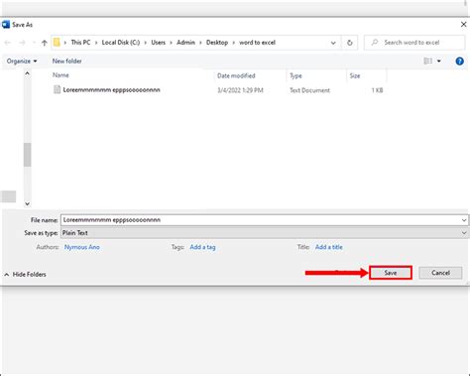This screenshot has width=470, height=376.
Task: Expand the address bar history dropdown
Action: [333, 43]
